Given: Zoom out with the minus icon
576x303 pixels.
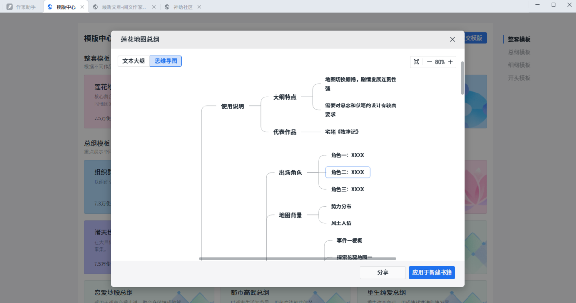Looking at the screenshot, I should point(429,62).
